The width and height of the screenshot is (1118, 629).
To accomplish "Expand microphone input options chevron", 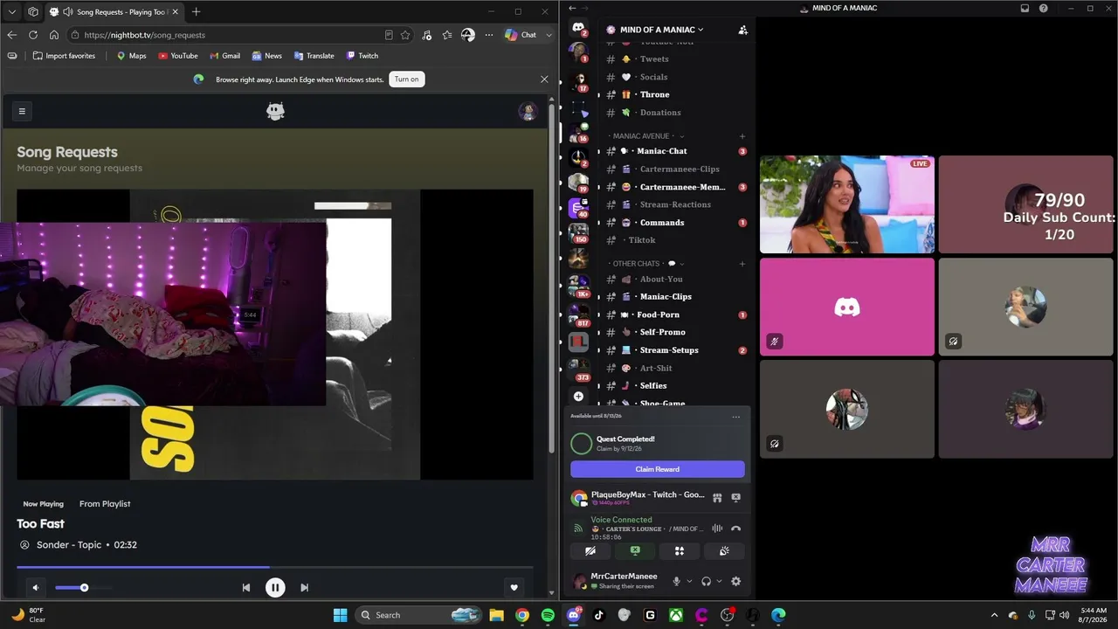I will coord(689,581).
